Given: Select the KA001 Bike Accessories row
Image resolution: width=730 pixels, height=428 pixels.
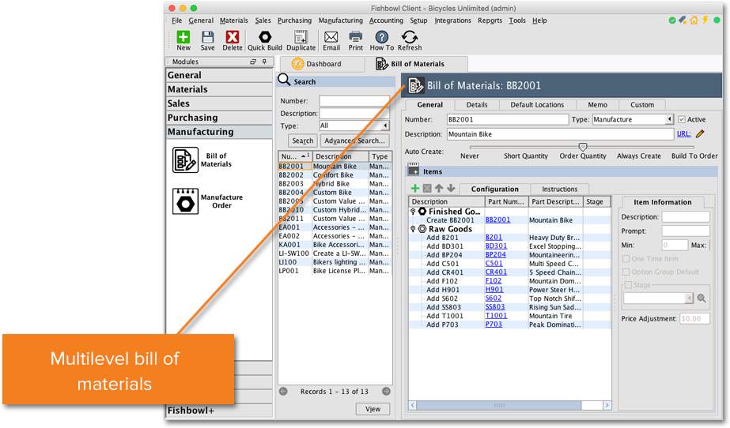Looking at the screenshot, I should [x=335, y=245].
